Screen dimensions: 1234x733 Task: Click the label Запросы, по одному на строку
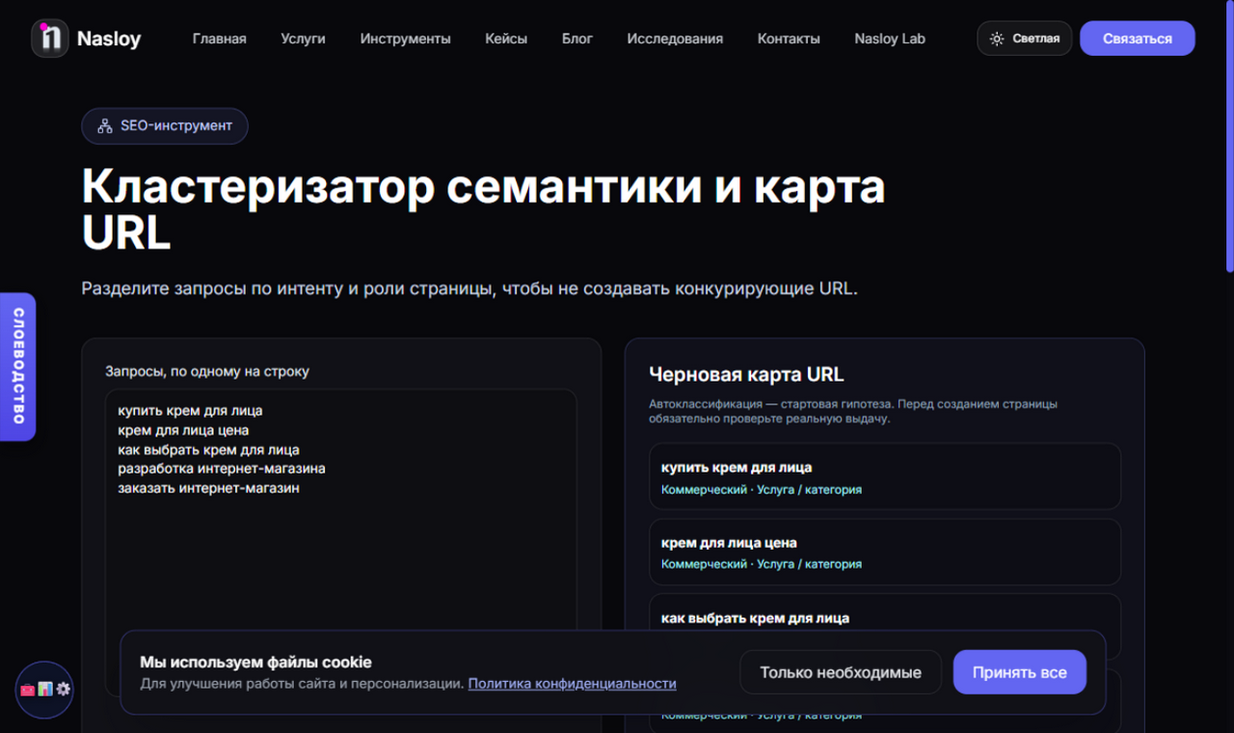pos(207,371)
